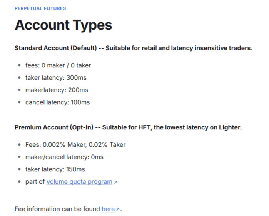Click the 'cancel latency: 100ms' line
The height and width of the screenshot is (216, 269).
point(57,102)
